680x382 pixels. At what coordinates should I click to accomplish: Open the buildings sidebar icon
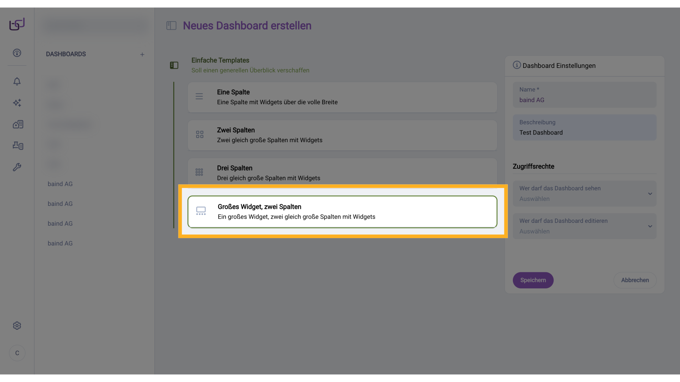18,124
